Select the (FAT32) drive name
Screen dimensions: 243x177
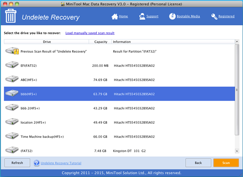pyautogui.click(x=26, y=151)
